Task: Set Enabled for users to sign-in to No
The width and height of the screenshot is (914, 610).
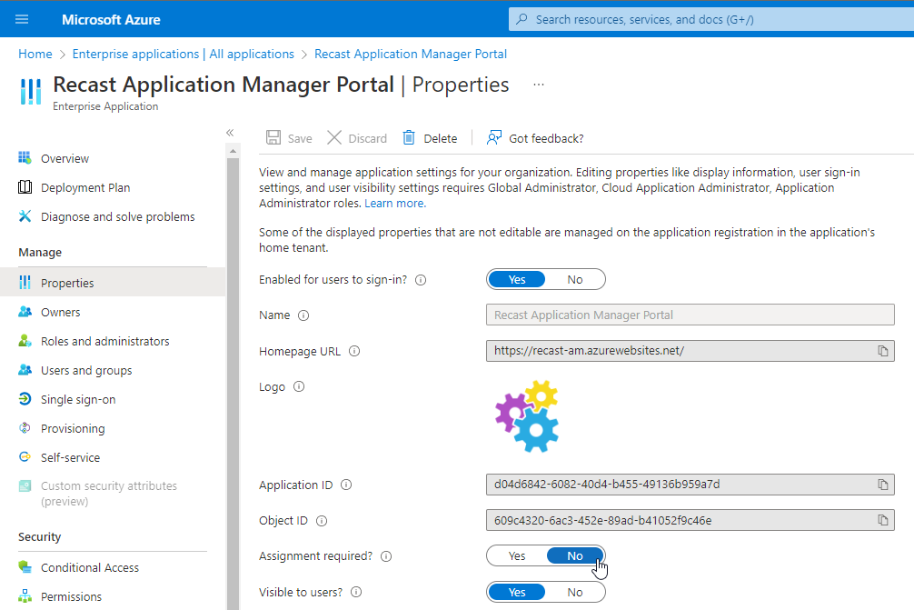Action: click(575, 279)
